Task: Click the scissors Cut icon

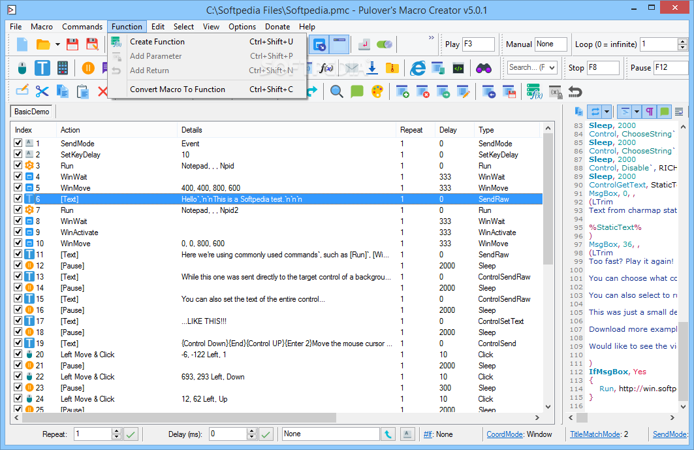Action: click(42, 91)
